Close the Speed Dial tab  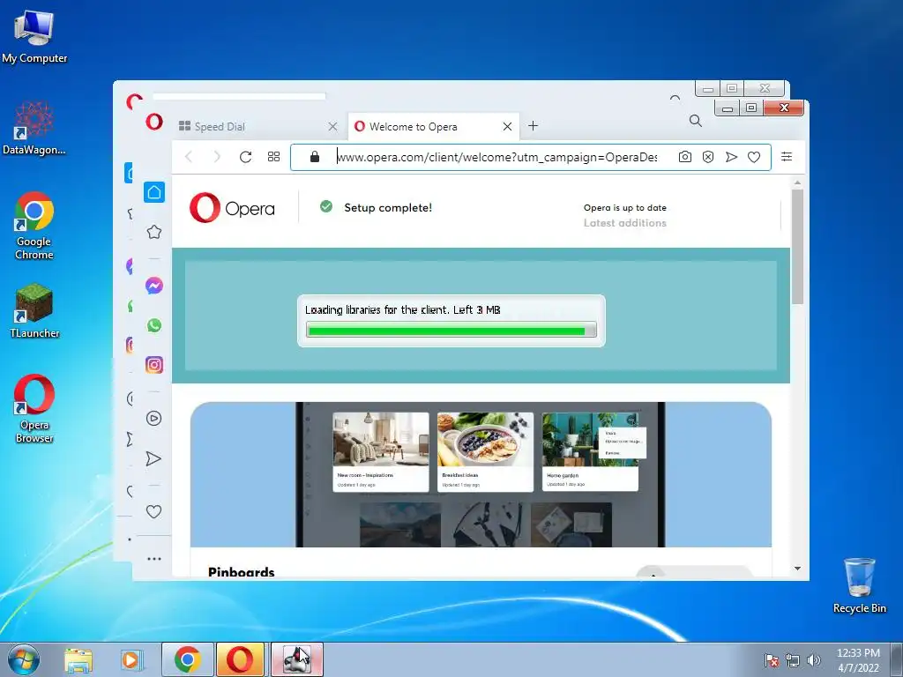tap(332, 127)
